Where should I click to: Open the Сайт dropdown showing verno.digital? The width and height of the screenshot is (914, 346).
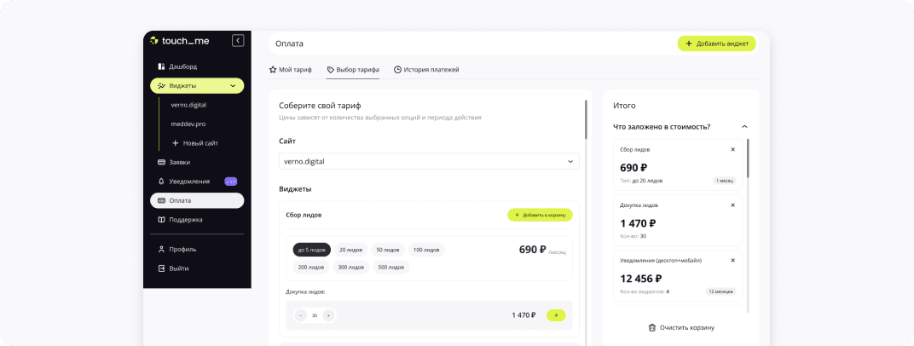[x=429, y=161]
